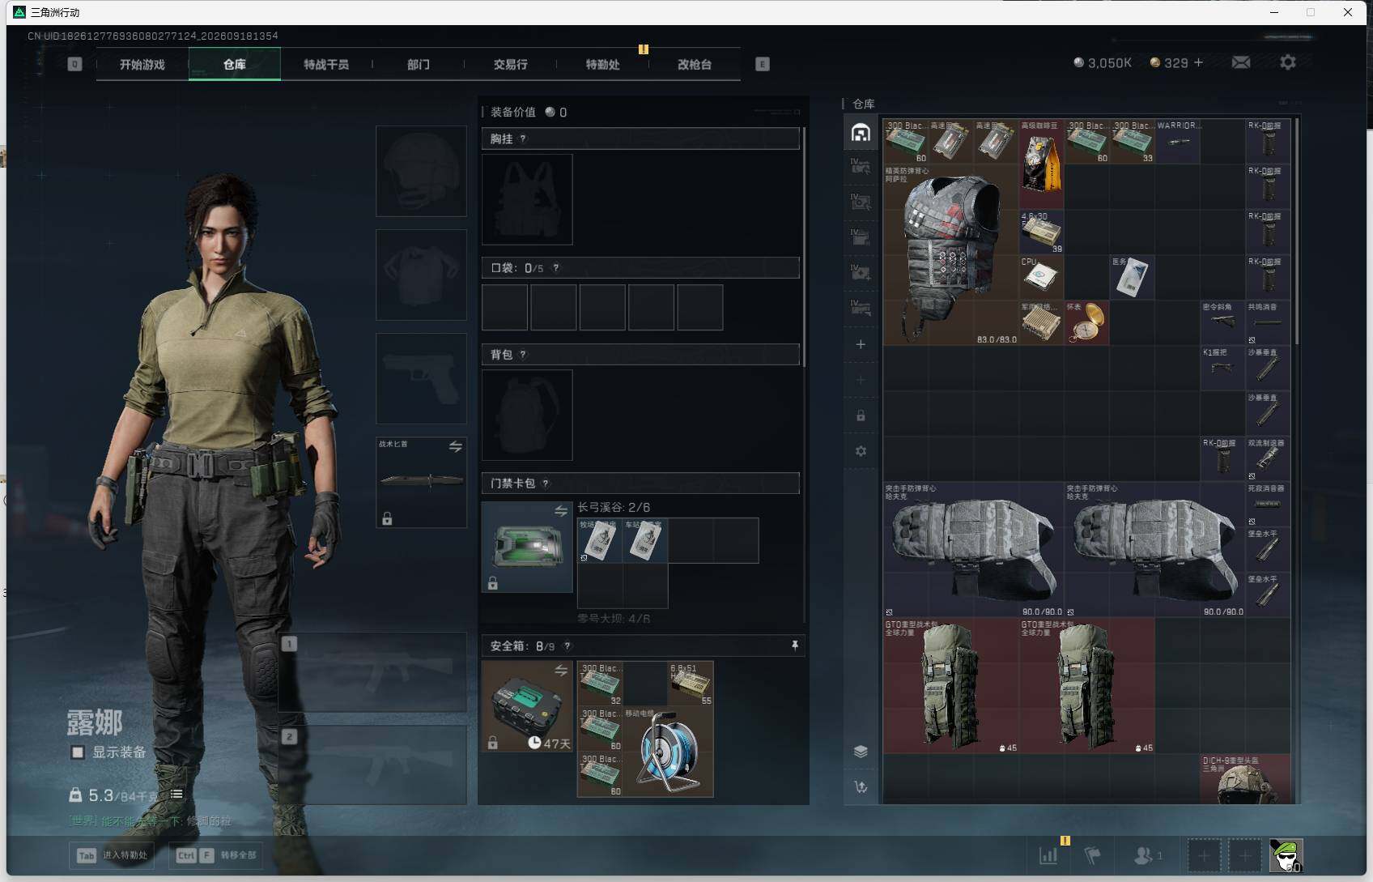Viewport: 1373px width, 882px height.
Task: Click the sort/organize icon at stash sidebar bottom
Action: [861, 786]
